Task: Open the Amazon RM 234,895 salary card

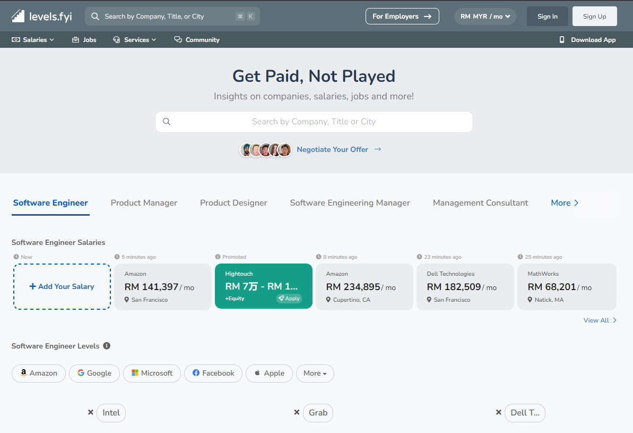Action: pos(365,287)
